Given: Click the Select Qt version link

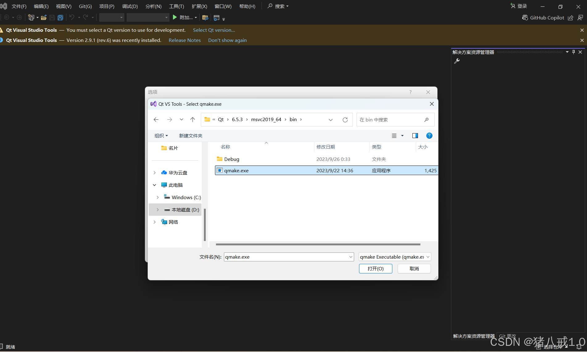Looking at the screenshot, I should tap(214, 30).
